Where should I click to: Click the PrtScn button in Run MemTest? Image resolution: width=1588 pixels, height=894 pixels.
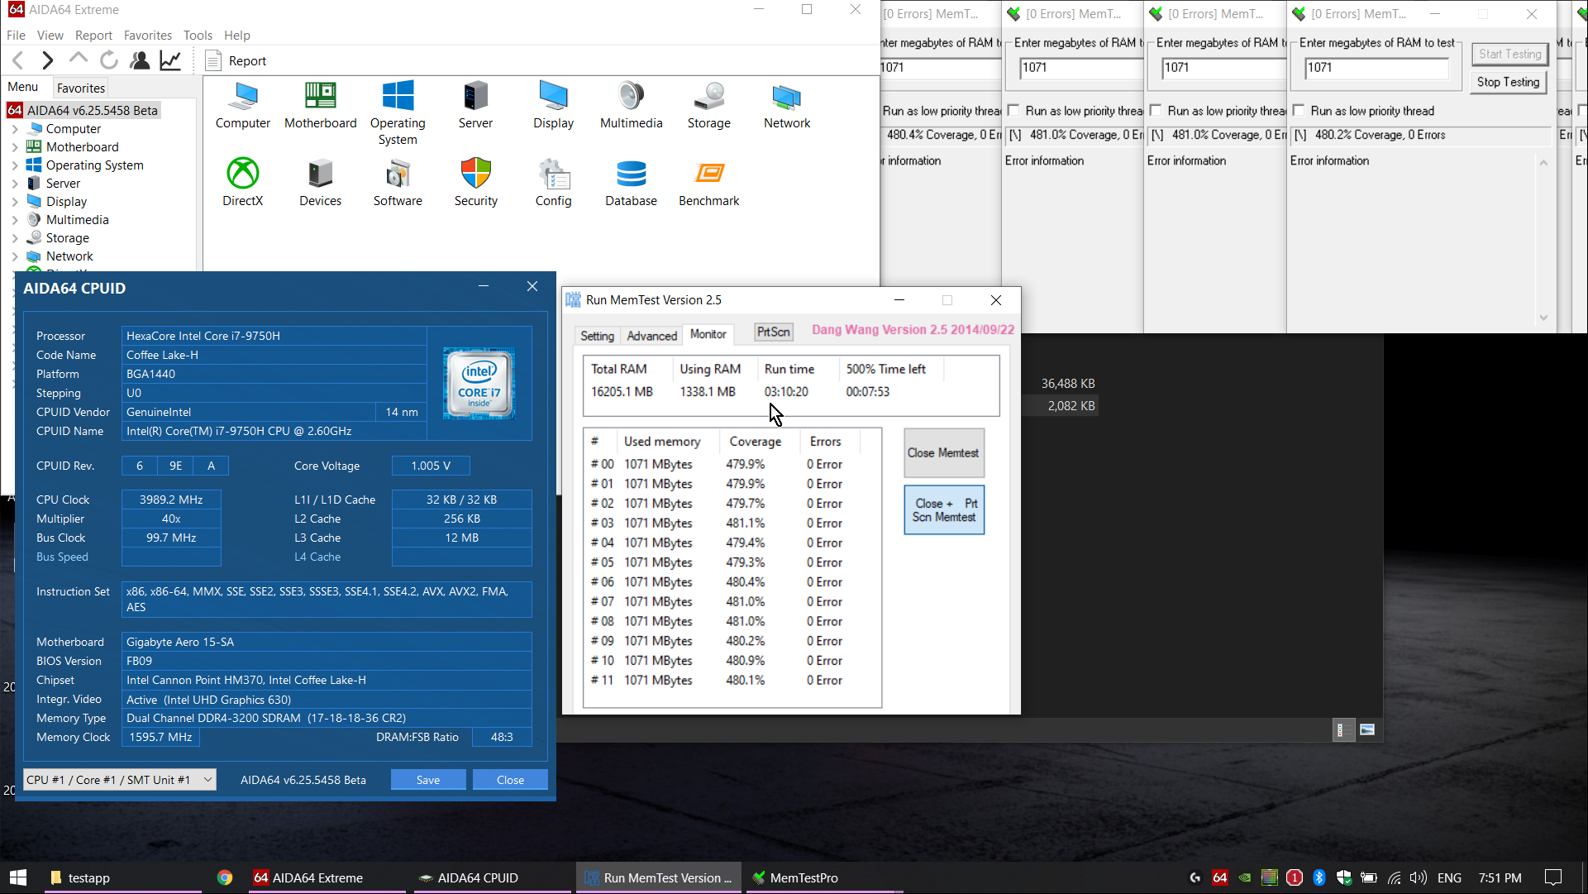point(774,332)
